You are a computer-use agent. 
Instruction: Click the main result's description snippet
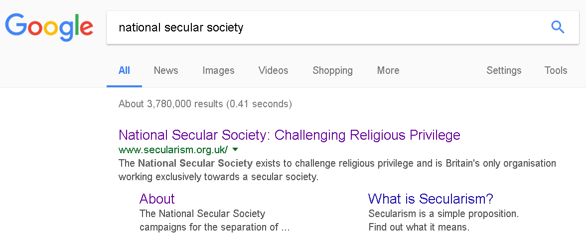point(337,170)
